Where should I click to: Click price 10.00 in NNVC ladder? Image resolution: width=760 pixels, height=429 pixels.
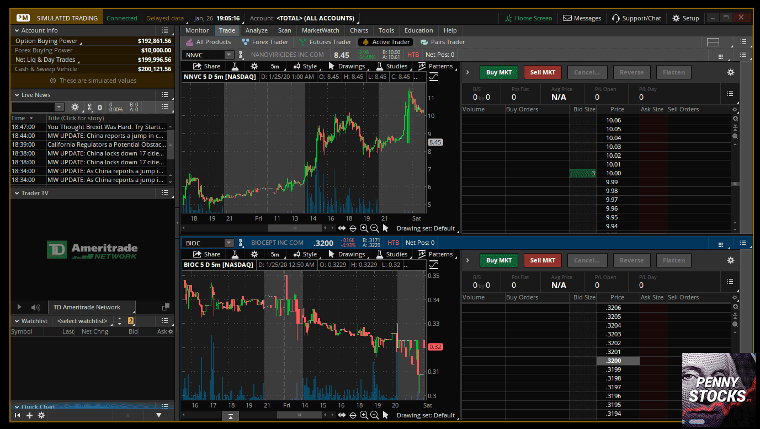pos(613,173)
